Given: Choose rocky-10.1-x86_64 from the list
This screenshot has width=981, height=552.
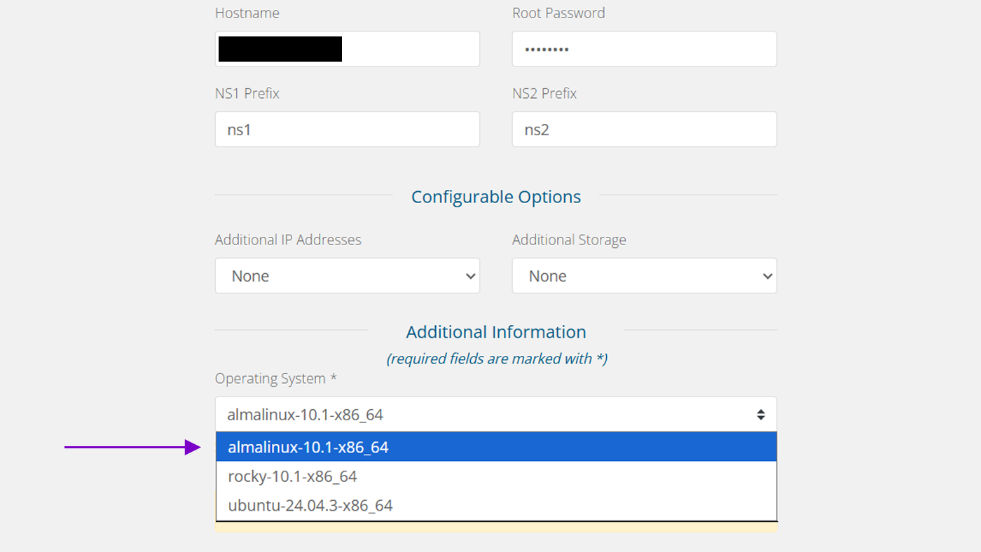Looking at the screenshot, I should click(x=496, y=476).
